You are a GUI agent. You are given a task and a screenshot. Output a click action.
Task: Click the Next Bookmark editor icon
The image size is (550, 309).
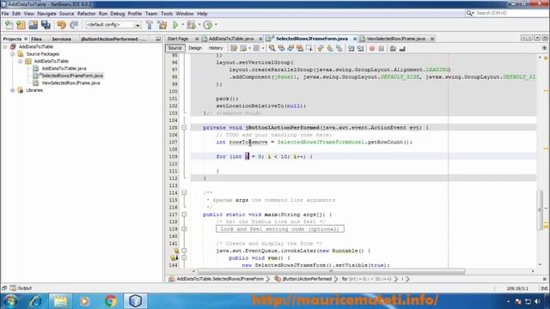click(x=330, y=48)
